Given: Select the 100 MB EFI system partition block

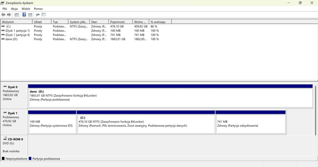Looking at the screenshot, I should tap(52, 122).
